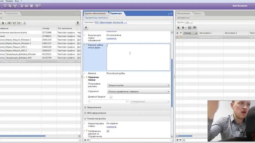
Task: Open the Показывать рекламу dropdown
Action: click(x=139, y=85)
